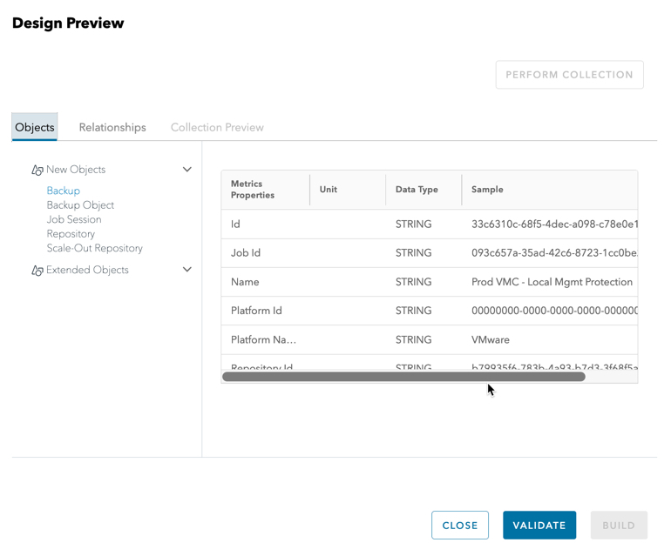Screen dimensions: 671x556
Task: Click the sample value 00000000-0000-0000
Action: [x=554, y=311]
